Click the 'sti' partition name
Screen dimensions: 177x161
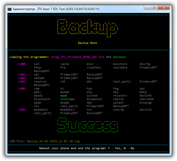point(36,106)
